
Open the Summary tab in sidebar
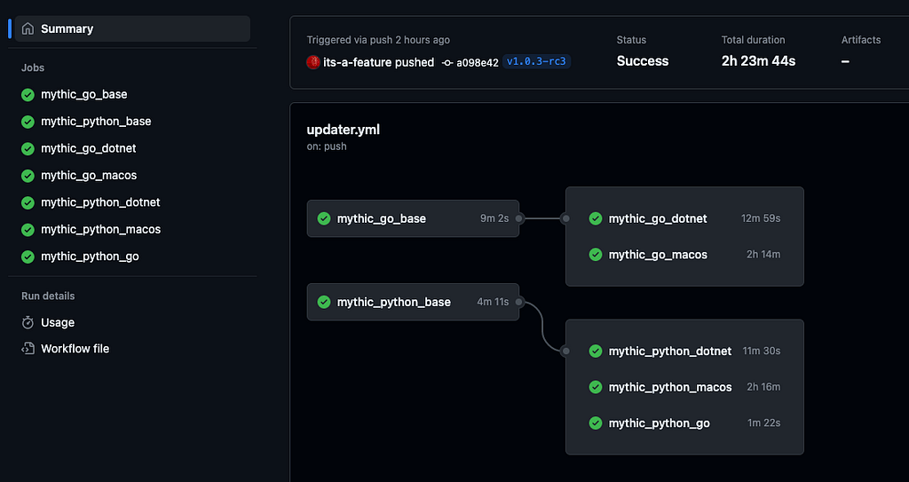point(67,28)
